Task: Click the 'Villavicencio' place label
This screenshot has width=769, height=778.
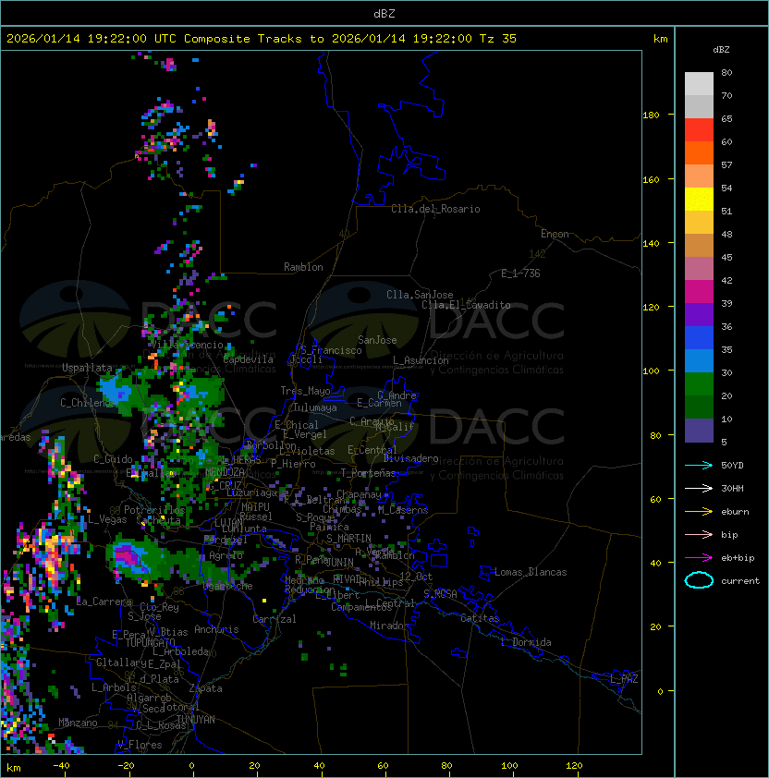Action: 187,345
